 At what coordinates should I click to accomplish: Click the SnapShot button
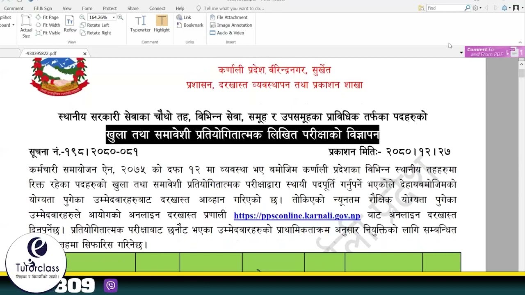[x=6, y=17]
